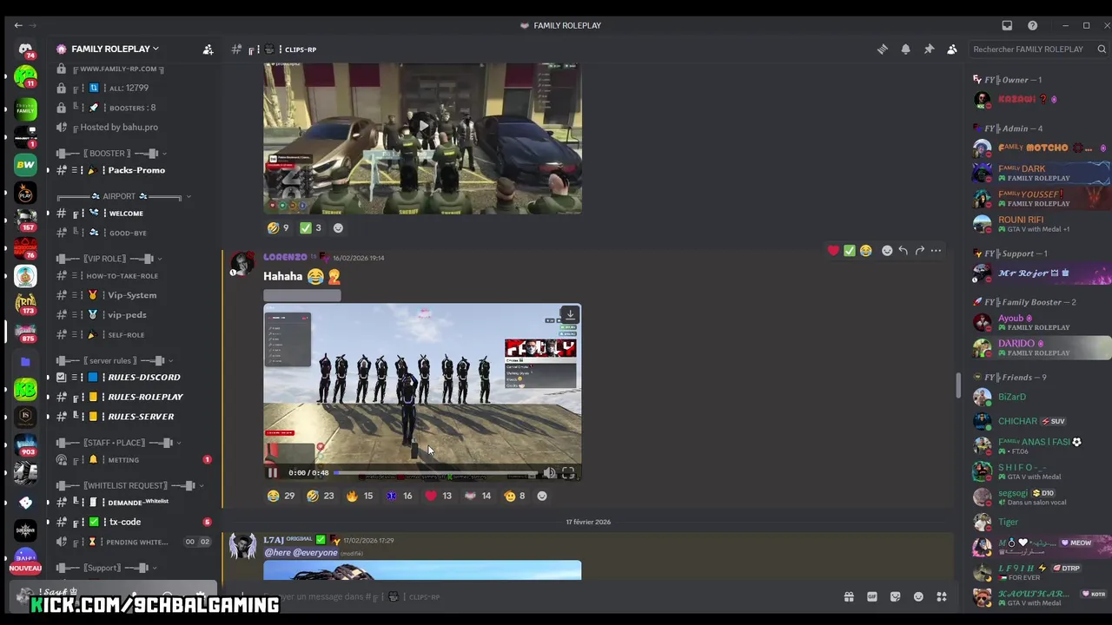Collapse the BOOSTER category
This screenshot has width=1112, height=625.
coord(109,154)
